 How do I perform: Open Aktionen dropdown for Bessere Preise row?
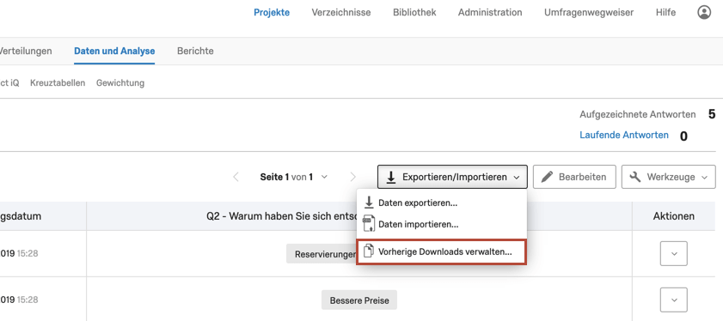coord(674,300)
